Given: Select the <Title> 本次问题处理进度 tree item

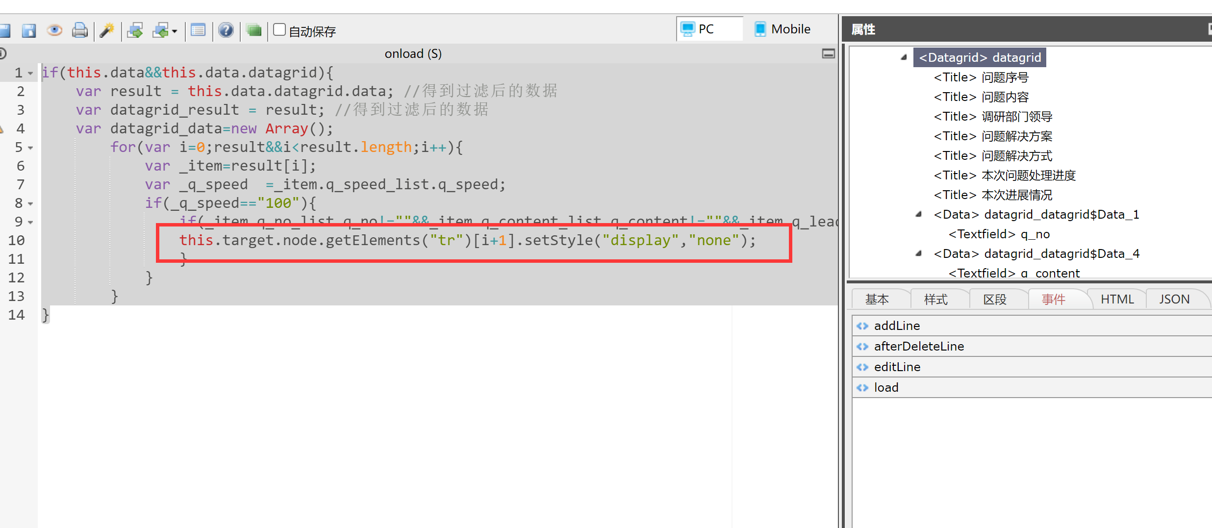Looking at the screenshot, I should [1005, 175].
